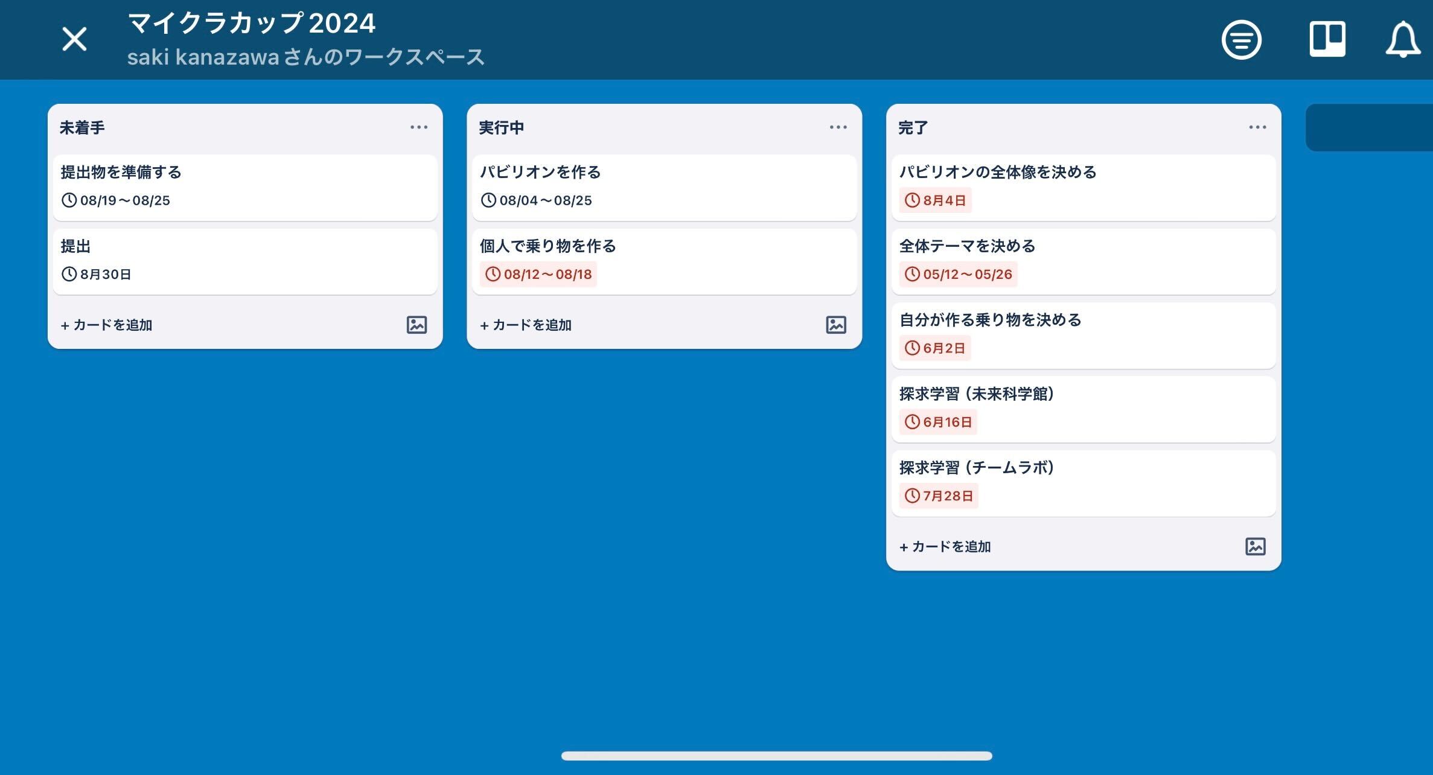The height and width of the screenshot is (775, 1433).
Task: Open 完了 list options menu
Action: point(1257,127)
